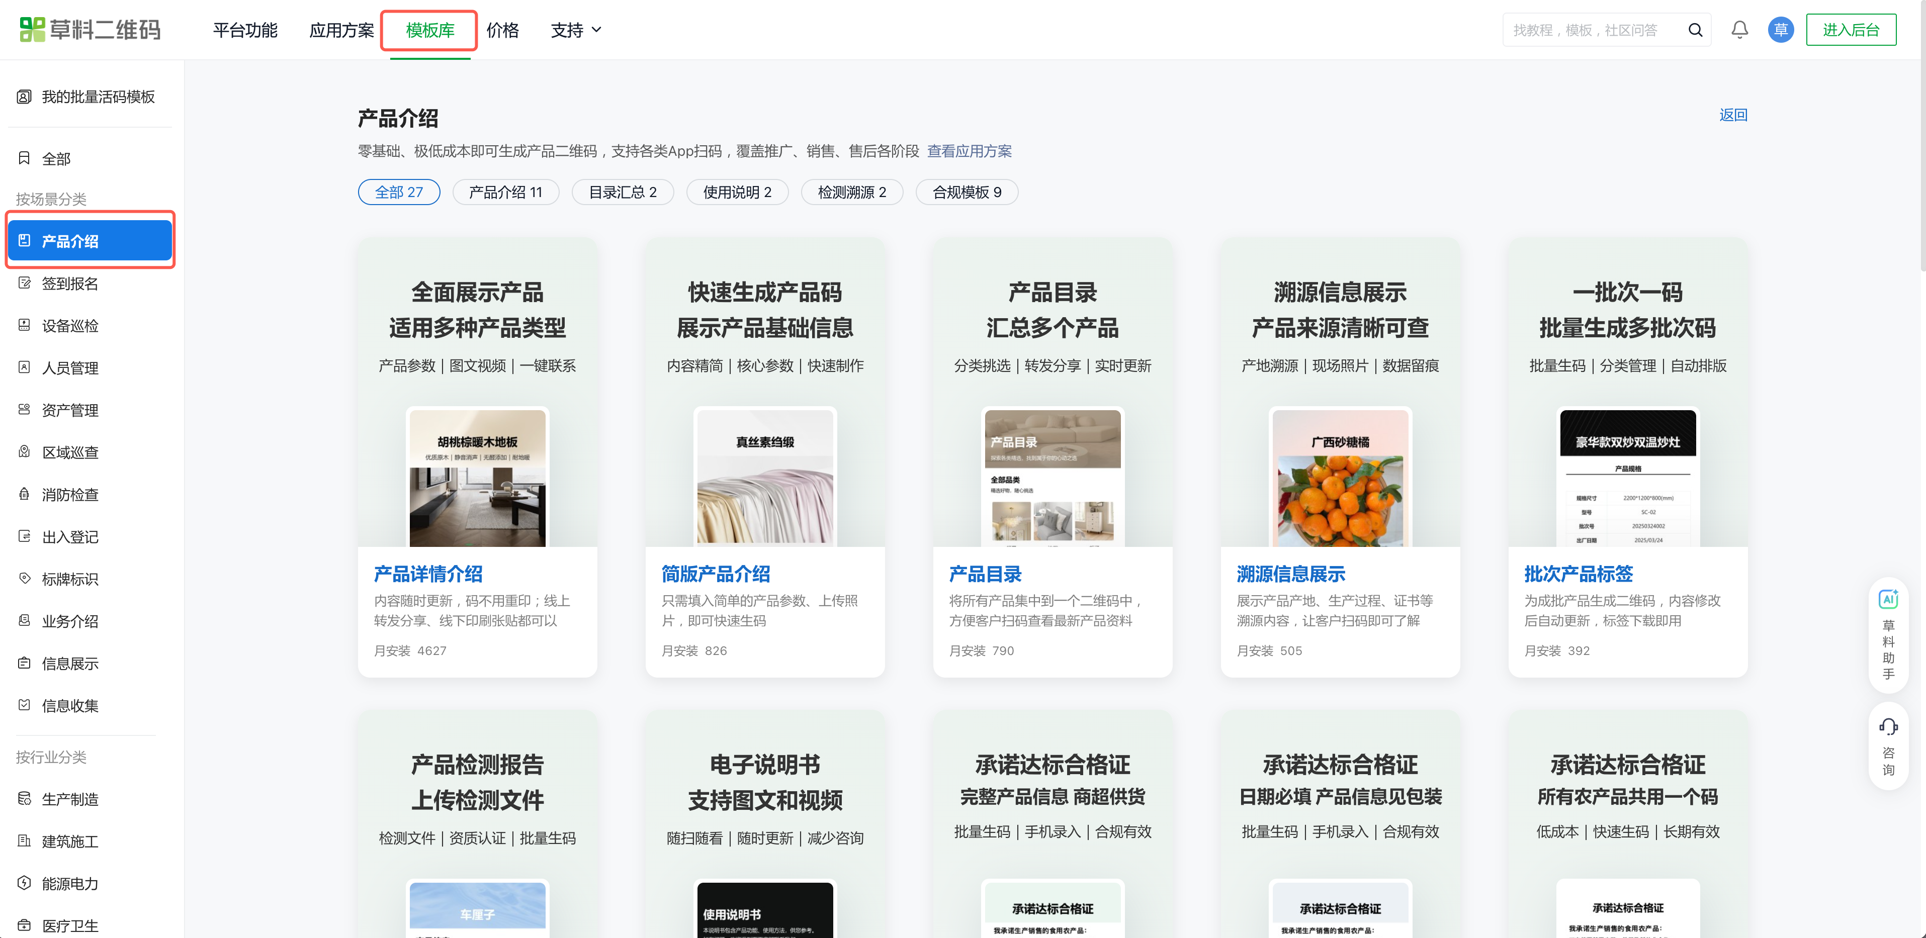Click the 产品目录 sofa preview thumbnail
1926x938 pixels.
point(1053,477)
